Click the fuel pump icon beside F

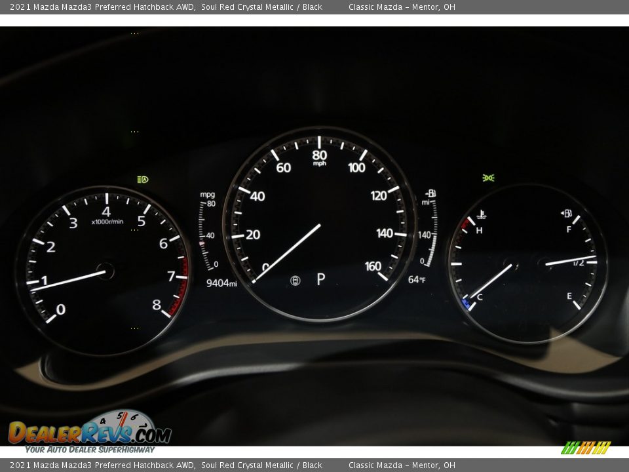coord(567,213)
